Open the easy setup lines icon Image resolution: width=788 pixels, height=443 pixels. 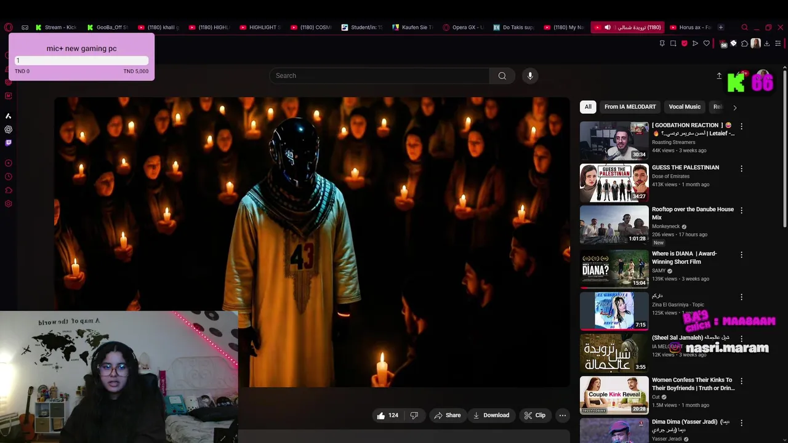(x=778, y=43)
